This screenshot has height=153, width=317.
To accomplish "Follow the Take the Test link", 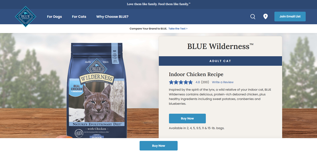I will (178, 28).
